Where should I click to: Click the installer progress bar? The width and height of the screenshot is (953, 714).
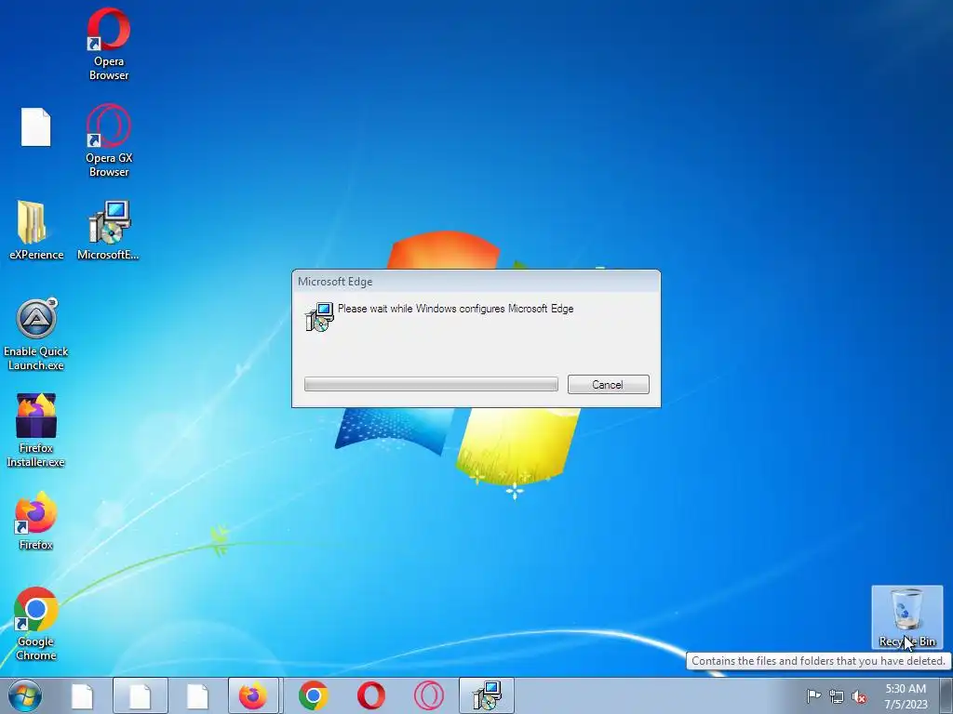coord(431,384)
